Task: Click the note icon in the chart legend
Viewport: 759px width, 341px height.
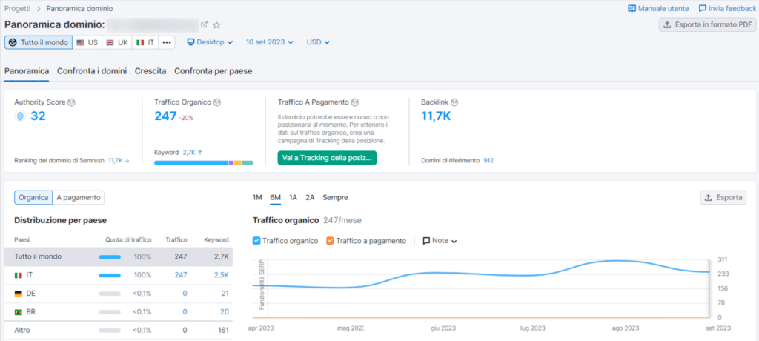Action: [x=426, y=241]
